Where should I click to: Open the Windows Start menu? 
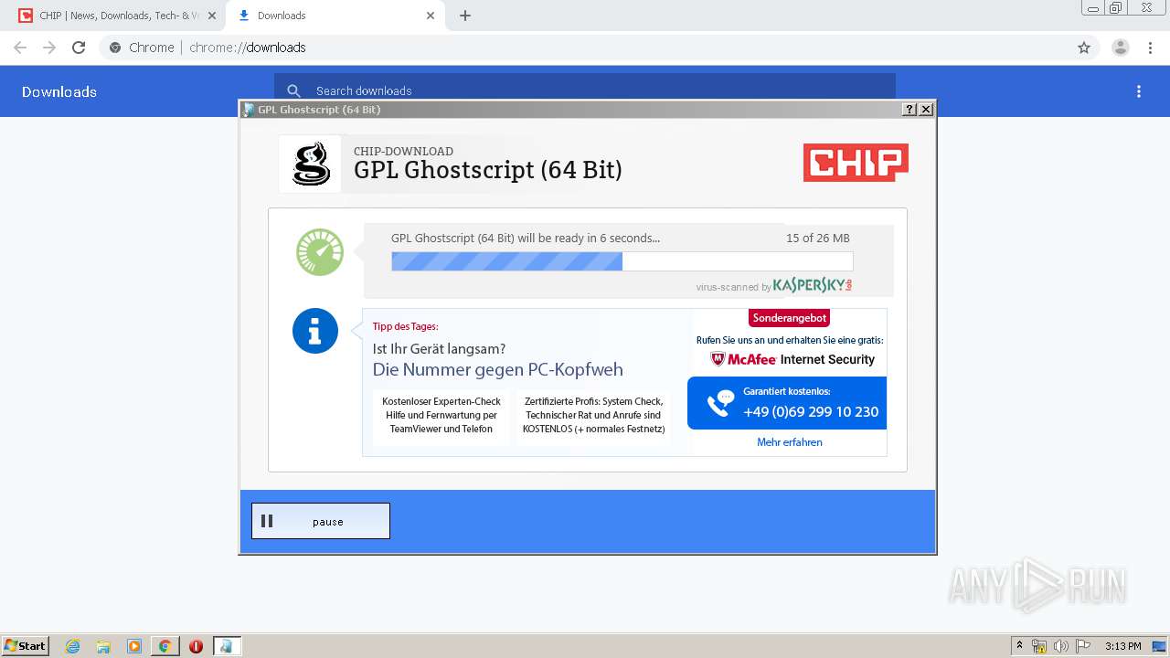pos(26,645)
